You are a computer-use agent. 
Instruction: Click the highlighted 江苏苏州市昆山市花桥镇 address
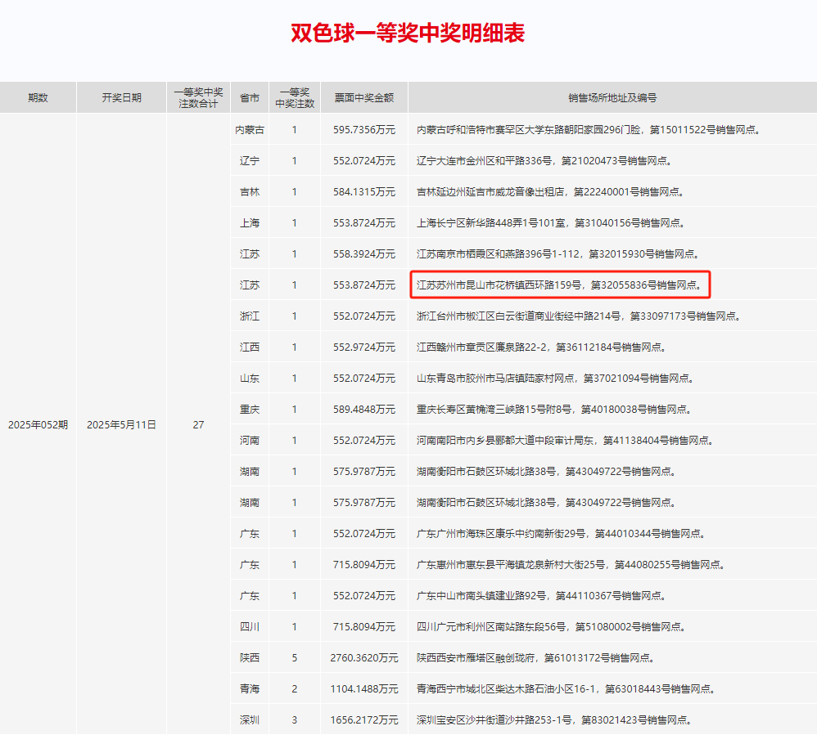pyautogui.click(x=560, y=285)
